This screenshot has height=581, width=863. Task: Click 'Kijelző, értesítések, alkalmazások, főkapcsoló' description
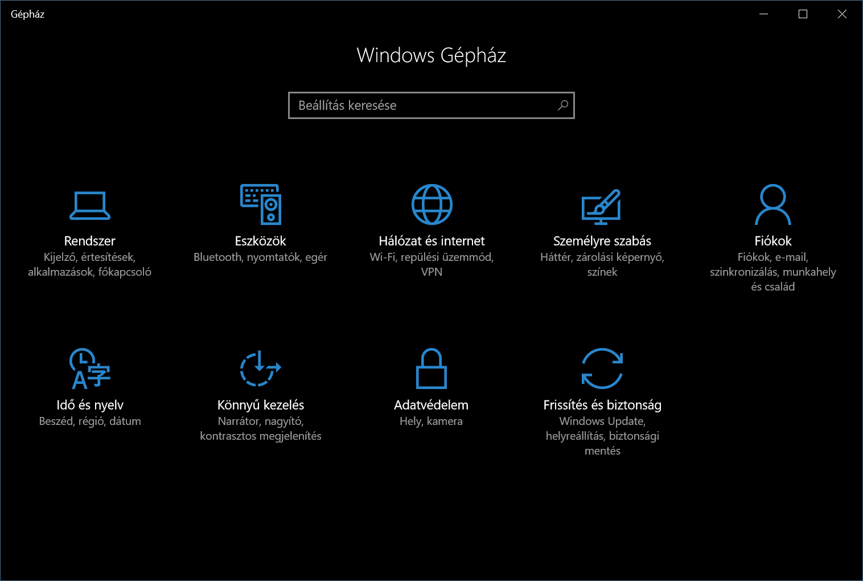click(90, 264)
